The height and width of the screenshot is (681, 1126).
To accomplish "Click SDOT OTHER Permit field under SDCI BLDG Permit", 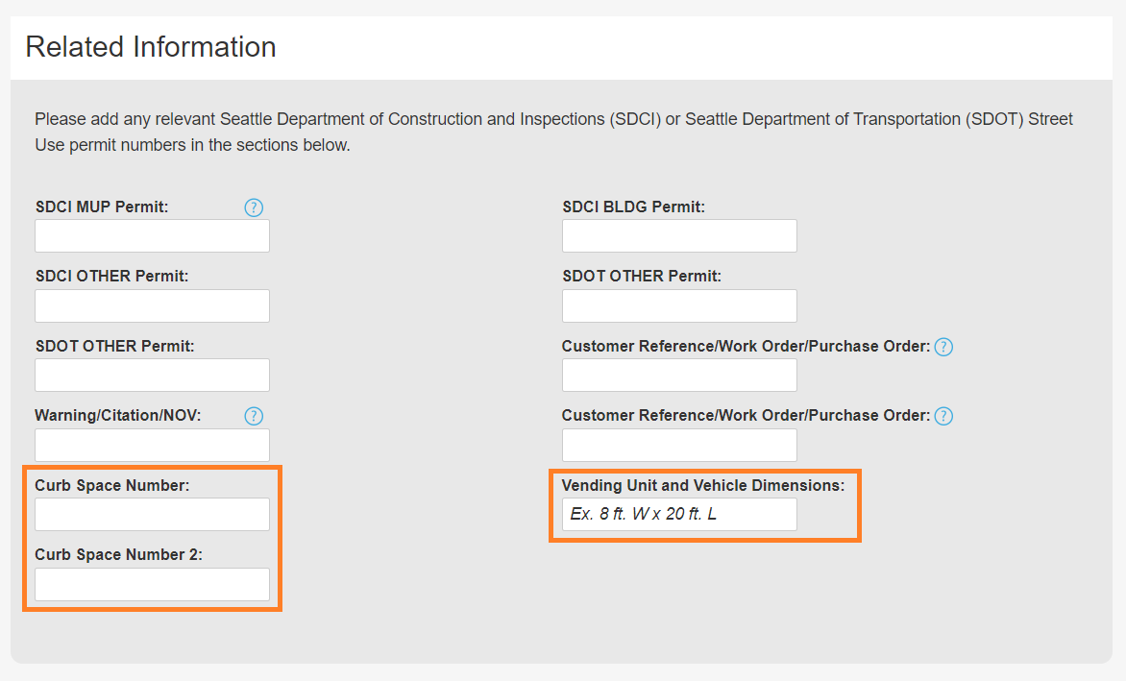I will point(679,305).
